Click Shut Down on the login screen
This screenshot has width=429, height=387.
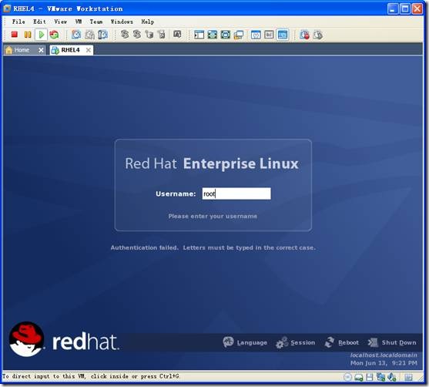[392, 342]
